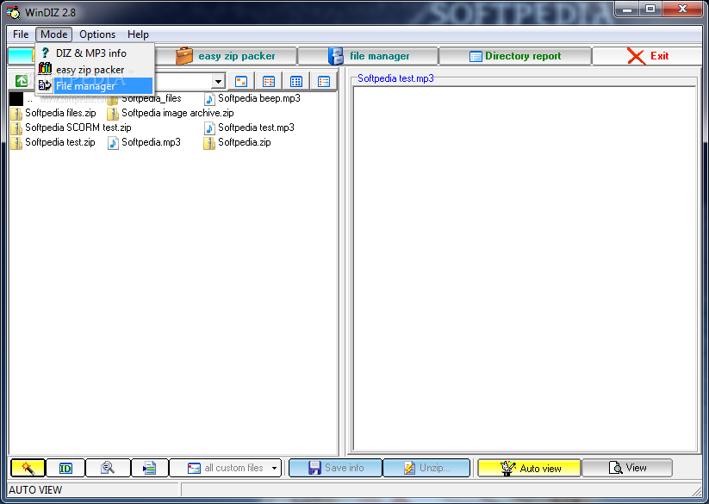Click inside the preview pane area
Viewport: 709px width, 504px height.
coord(525,269)
